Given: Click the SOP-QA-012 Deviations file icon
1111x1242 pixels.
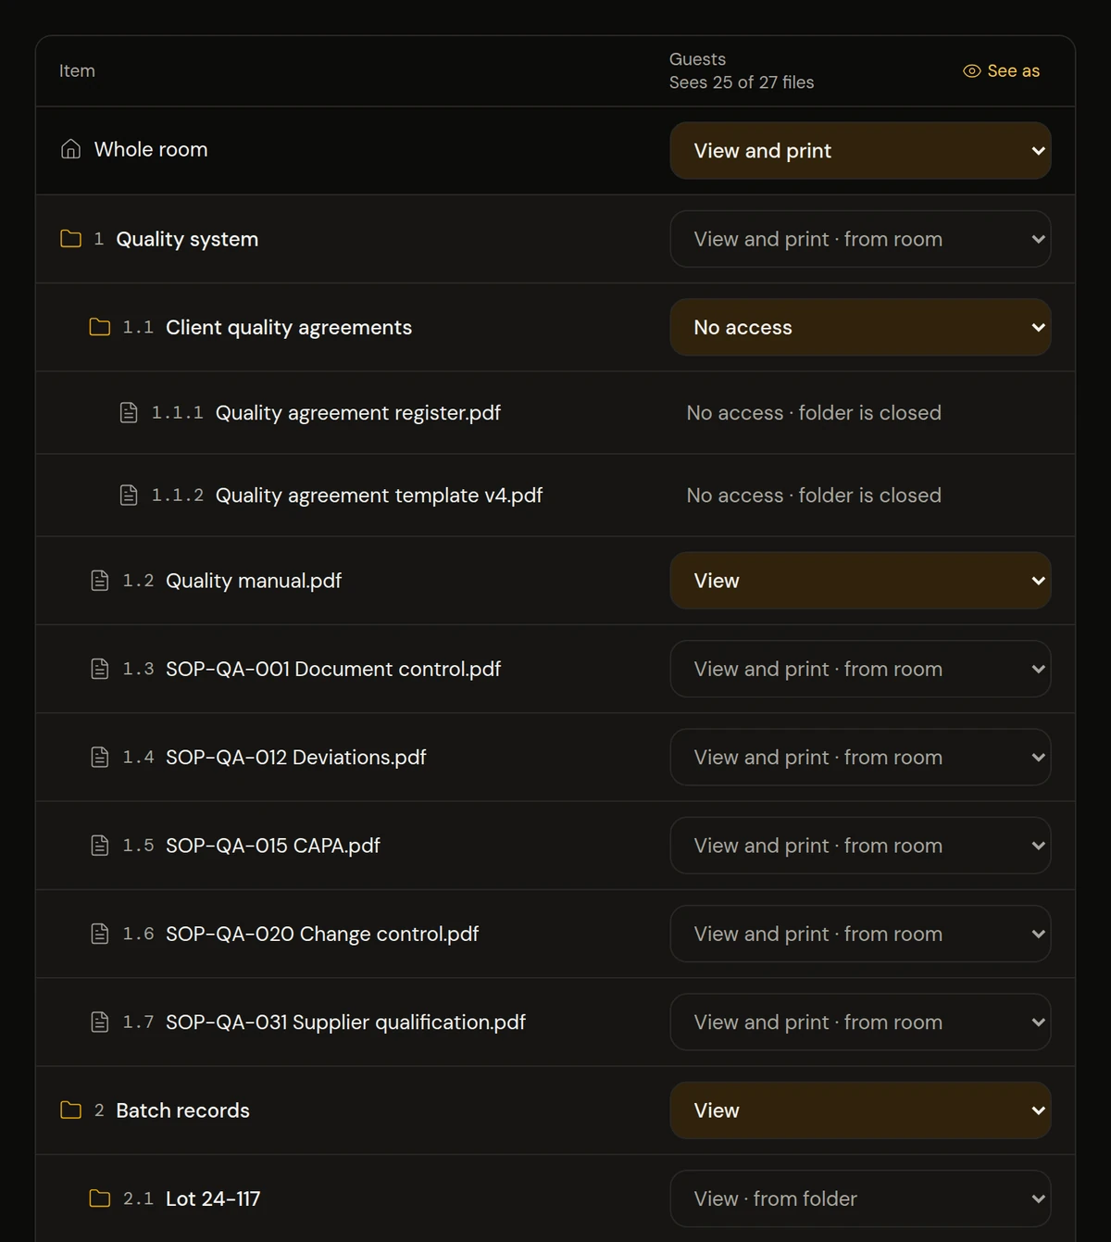Looking at the screenshot, I should click(x=100, y=757).
